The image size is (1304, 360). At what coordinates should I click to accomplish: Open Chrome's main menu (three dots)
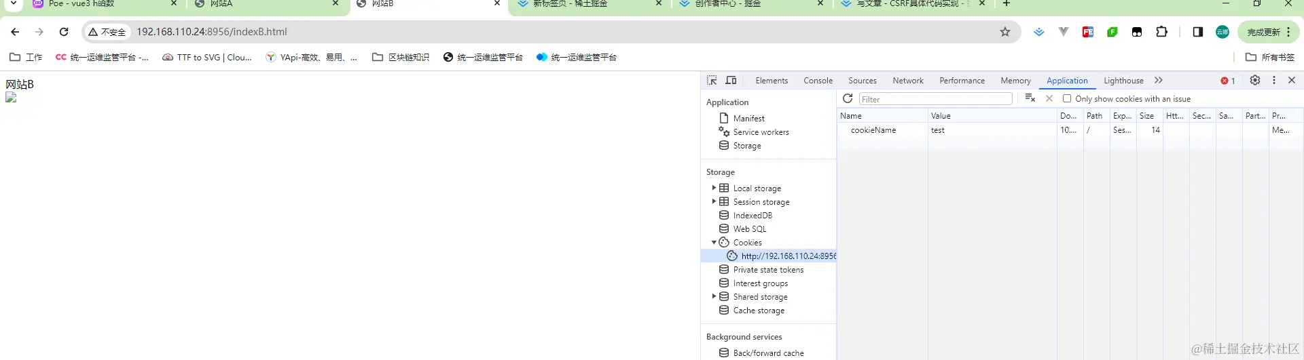(x=1288, y=32)
